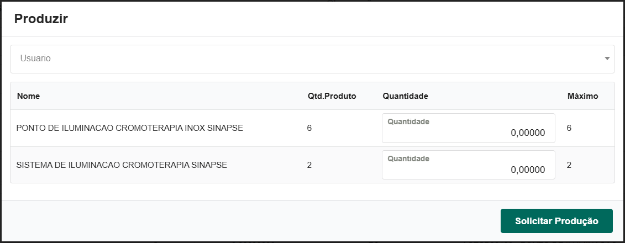Click the Máximo value 2

tap(570, 165)
